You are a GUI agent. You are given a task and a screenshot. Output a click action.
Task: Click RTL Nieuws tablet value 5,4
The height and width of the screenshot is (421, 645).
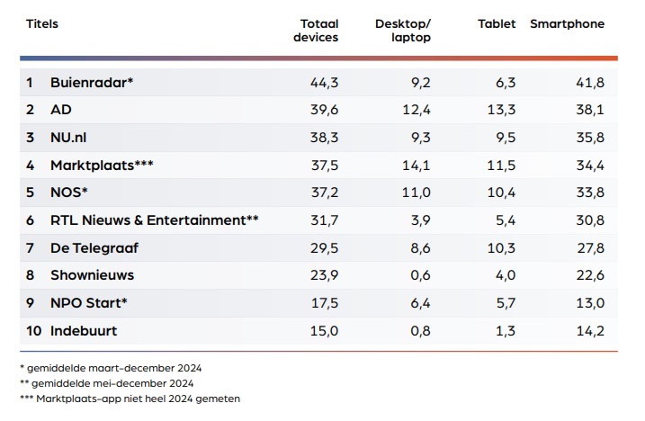pyautogui.click(x=506, y=220)
